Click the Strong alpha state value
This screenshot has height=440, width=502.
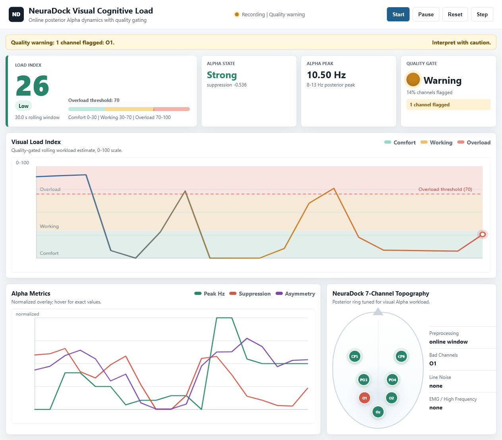[222, 75]
